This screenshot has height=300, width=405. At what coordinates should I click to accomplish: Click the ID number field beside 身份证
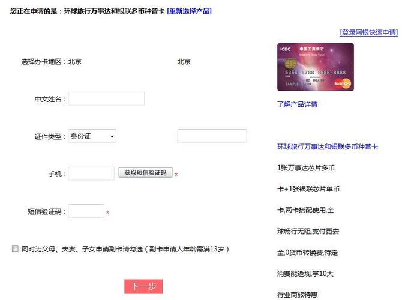click(x=212, y=136)
